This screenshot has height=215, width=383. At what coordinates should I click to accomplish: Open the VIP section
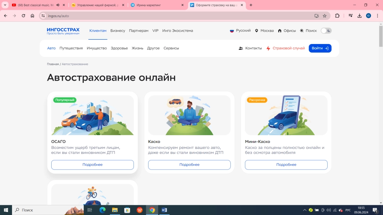coord(155,31)
